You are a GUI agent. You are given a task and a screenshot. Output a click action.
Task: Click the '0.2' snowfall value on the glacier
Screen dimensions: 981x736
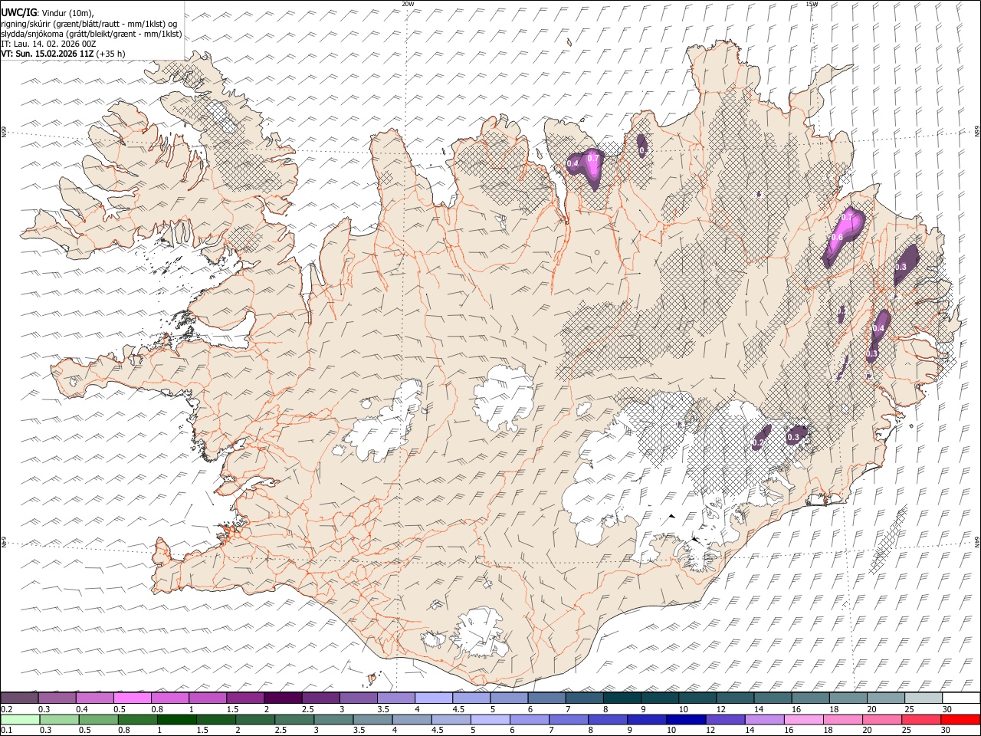coord(759,443)
